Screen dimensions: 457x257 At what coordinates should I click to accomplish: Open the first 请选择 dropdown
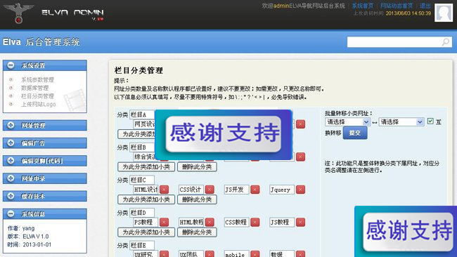click(347, 121)
